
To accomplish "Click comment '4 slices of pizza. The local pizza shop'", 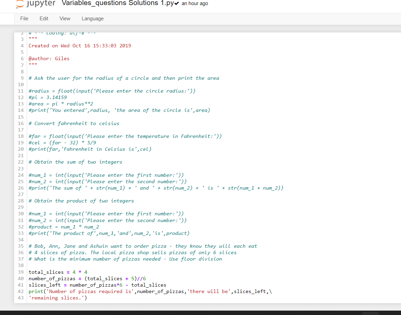I will pyautogui.click(x=132, y=252).
